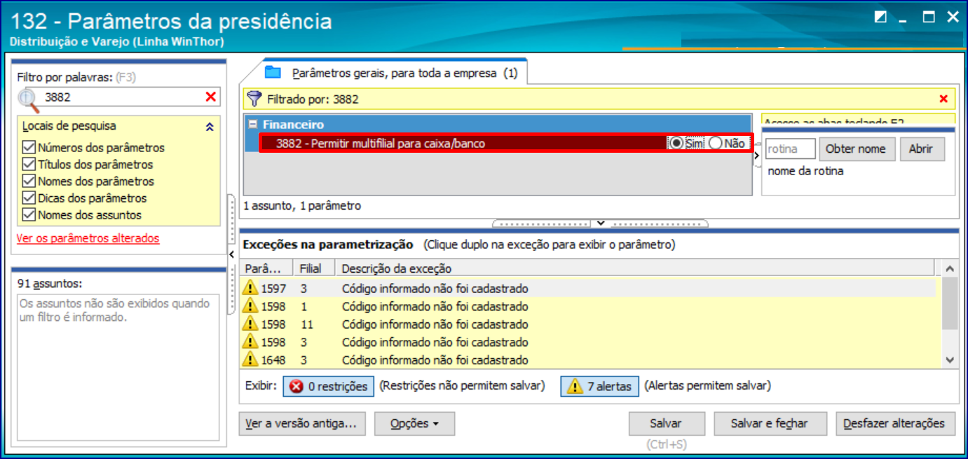Click '1 assunto, 1 parâmetro' status text
Viewport: 968px width, 459px height.
click(302, 206)
